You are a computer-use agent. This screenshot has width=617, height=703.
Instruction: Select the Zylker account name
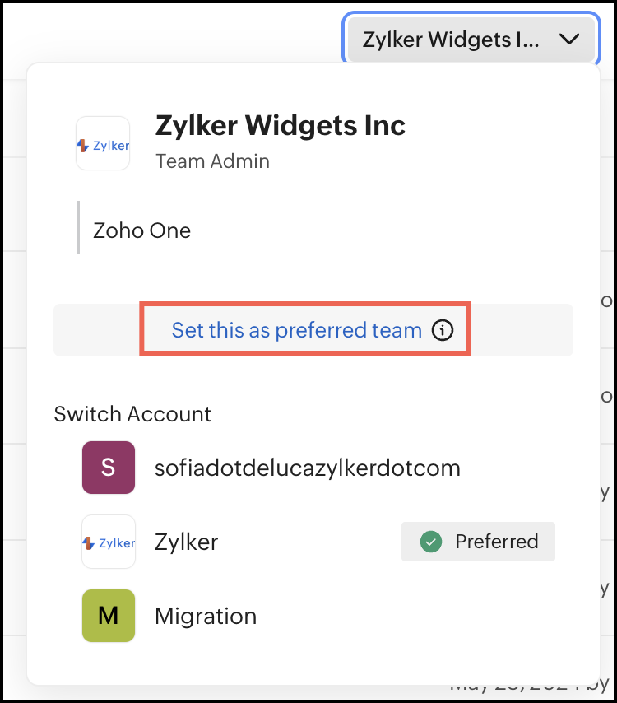(187, 542)
